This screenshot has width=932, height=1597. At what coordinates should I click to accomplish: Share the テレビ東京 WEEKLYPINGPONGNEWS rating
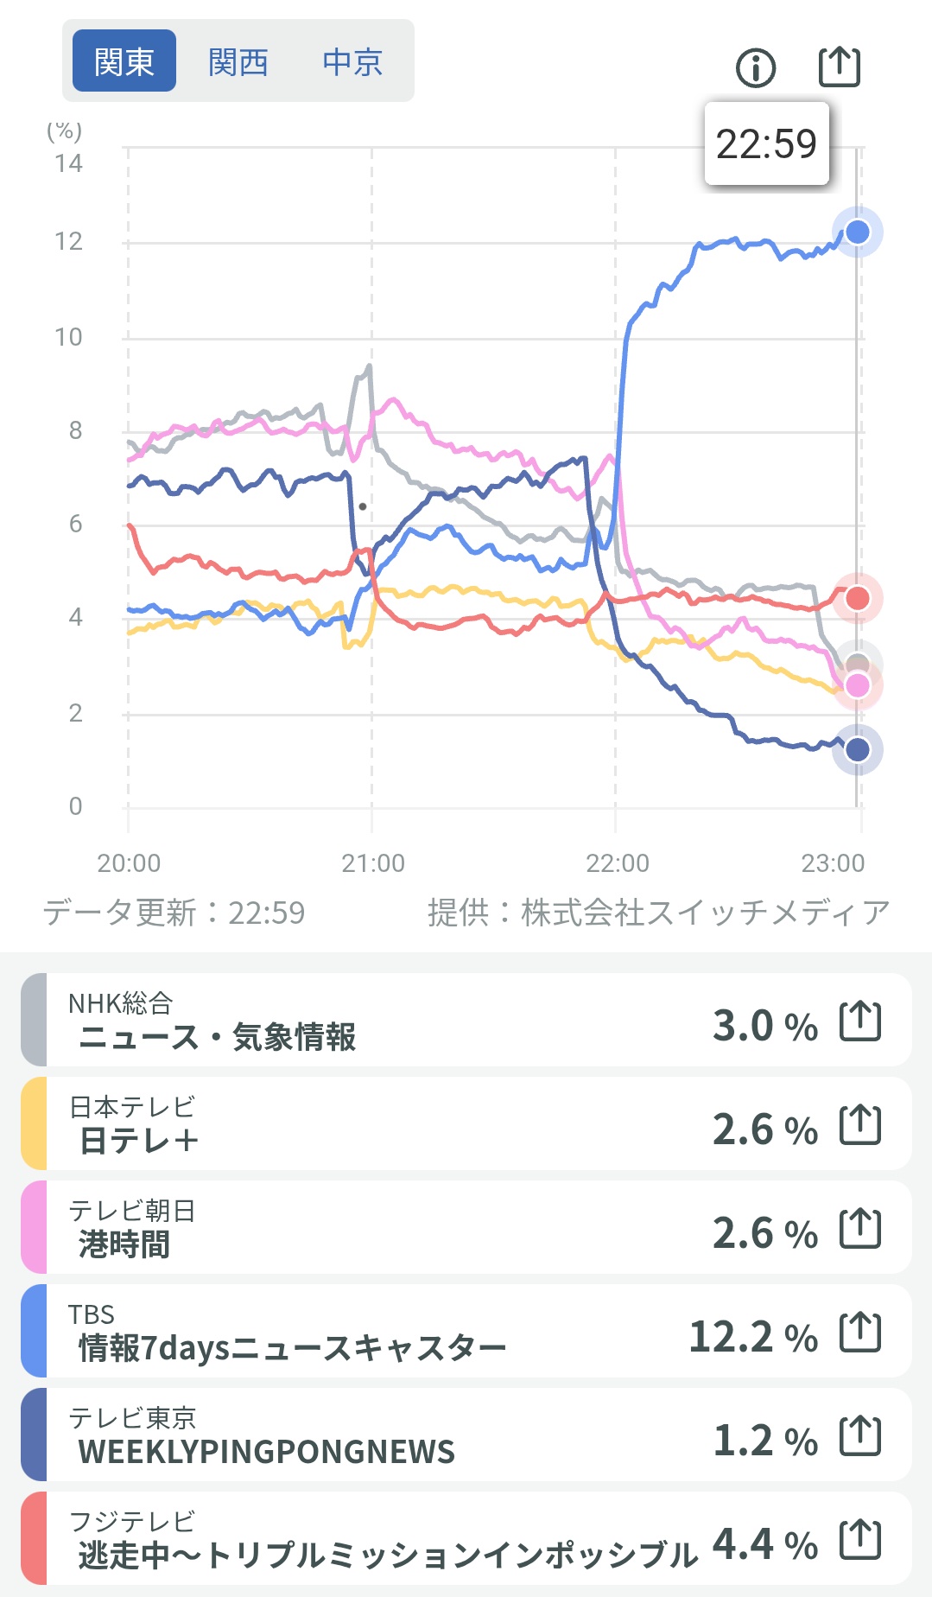click(860, 1436)
